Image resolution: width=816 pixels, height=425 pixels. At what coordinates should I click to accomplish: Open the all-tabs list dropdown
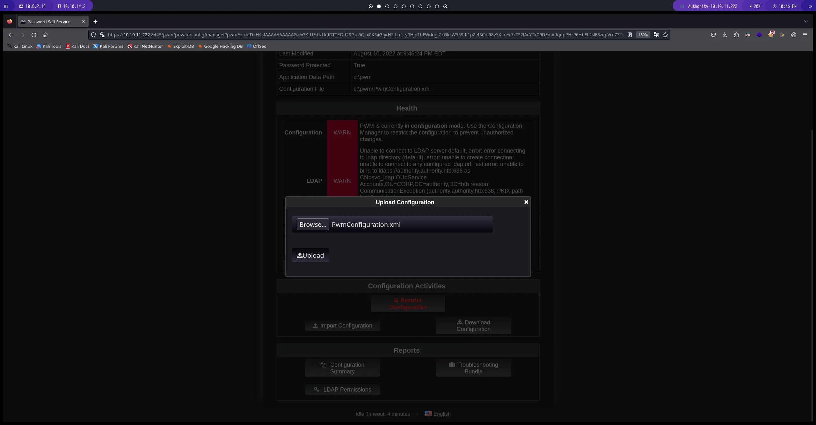coord(806,21)
